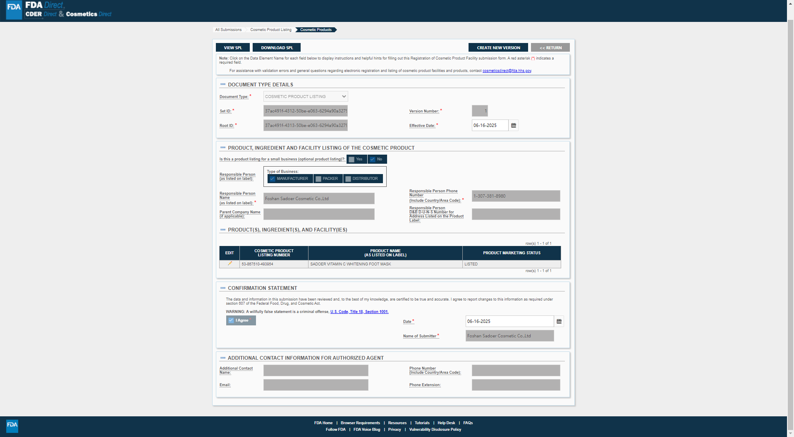794x437 pixels.
Task: Open the cosmeticsdirect@fda.hhs.gov email link
Action: pos(507,71)
